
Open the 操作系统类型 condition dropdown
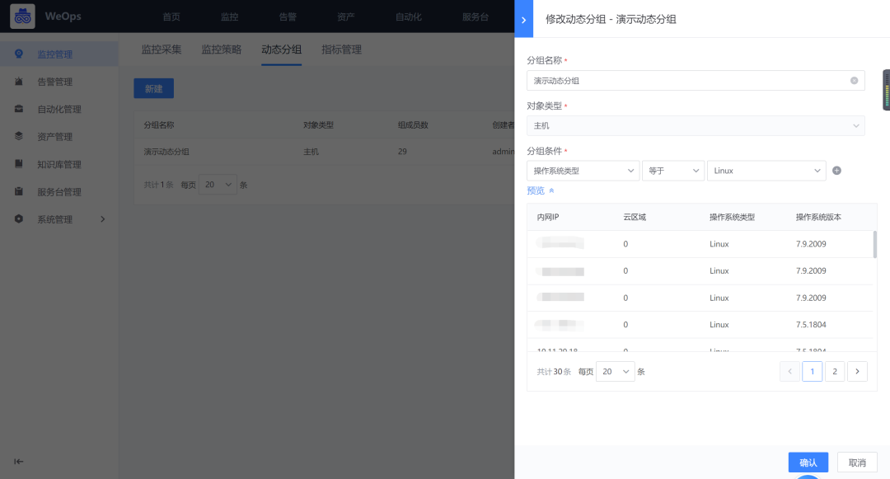point(583,171)
